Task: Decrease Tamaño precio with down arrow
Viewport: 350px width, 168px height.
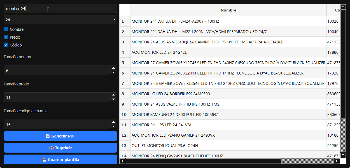Action: click(x=113, y=99)
